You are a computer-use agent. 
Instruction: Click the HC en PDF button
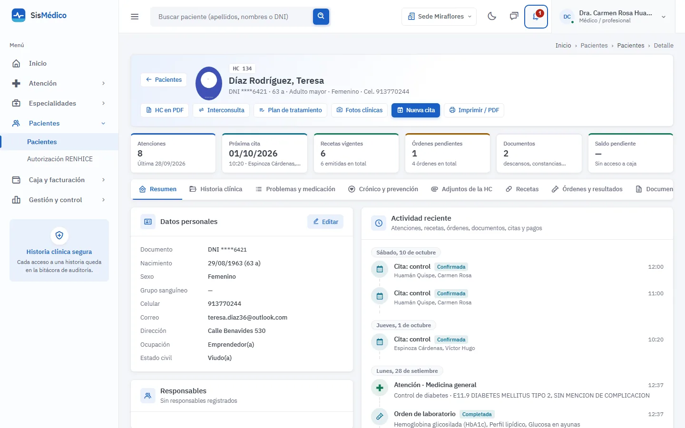pyautogui.click(x=165, y=110)
